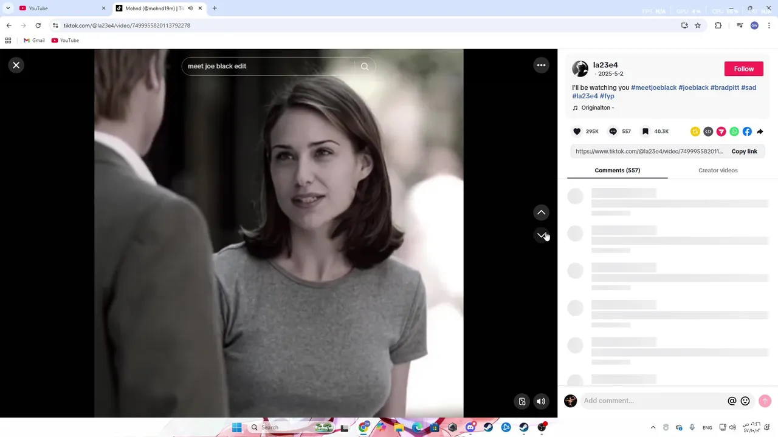
Task: Open Chrome apps grid in bookmarks bar
Action: coord(8,41)
